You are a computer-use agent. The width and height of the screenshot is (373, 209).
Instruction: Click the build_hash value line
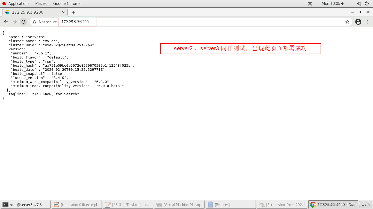73,65
